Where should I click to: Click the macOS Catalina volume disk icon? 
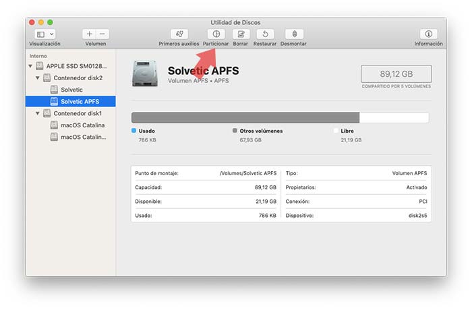(x=54, y=125)
